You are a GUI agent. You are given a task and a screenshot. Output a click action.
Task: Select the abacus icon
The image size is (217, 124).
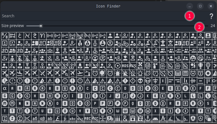tap(12, 36)
